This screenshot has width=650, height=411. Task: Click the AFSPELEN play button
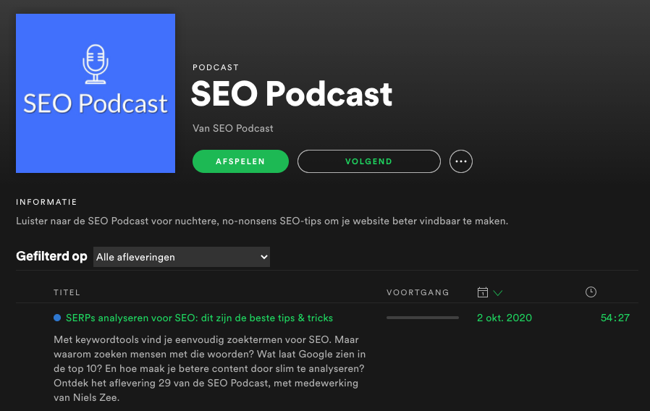point(240,161)
